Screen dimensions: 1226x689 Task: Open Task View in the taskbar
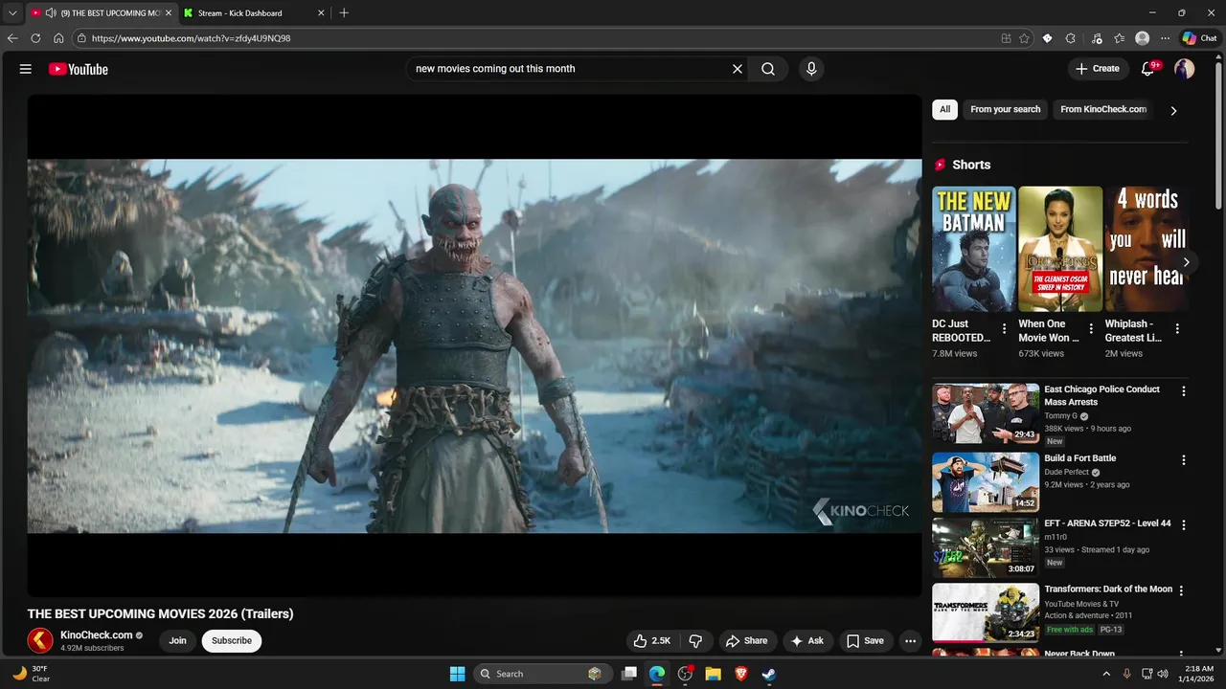click(x=629, y=674)
